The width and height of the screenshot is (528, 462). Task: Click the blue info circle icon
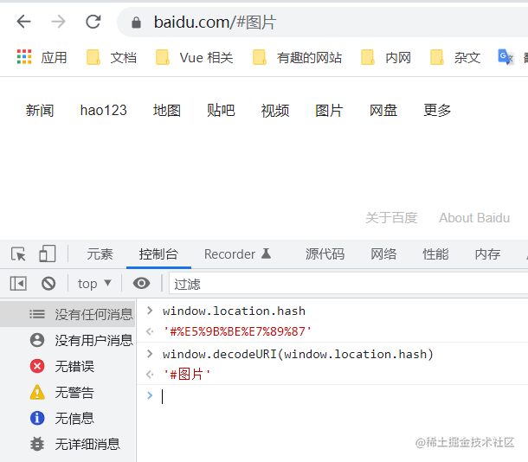pyautogui.click(x=37, y=418)
